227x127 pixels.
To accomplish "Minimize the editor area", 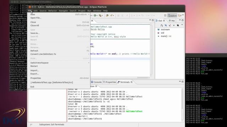I will pyautogui.click(x=150, y=20).
